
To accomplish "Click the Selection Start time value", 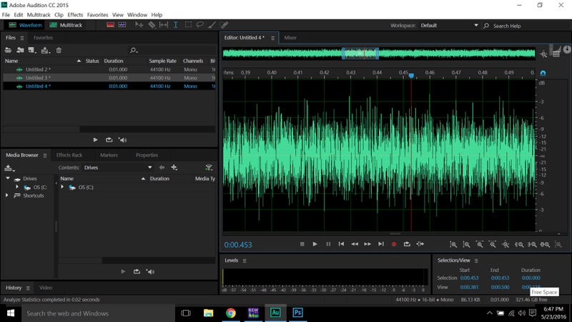I will [470, 278].
